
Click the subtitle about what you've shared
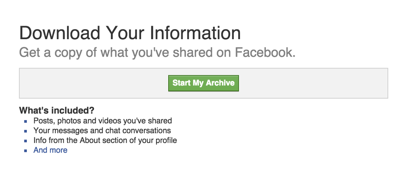pyautogui.click(x=157, y=52)
